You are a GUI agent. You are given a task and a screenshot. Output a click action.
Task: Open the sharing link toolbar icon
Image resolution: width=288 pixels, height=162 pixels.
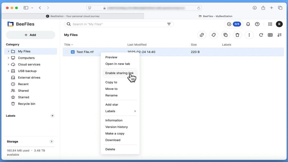(x=202, y=35)
